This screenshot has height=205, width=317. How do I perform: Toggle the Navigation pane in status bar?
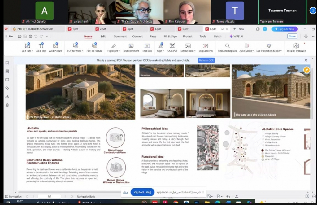click(x=13, y=197)
